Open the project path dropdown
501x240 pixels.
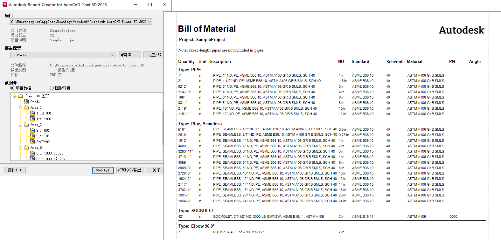pyautogui.click(x=149, y=22)
